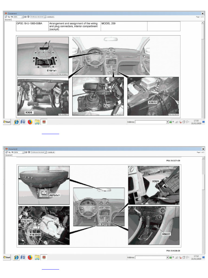This screenshot has height=278, width=208.
Task: Click the A67b1x1 overhead console photo
Action: click(x=44, y=185)
